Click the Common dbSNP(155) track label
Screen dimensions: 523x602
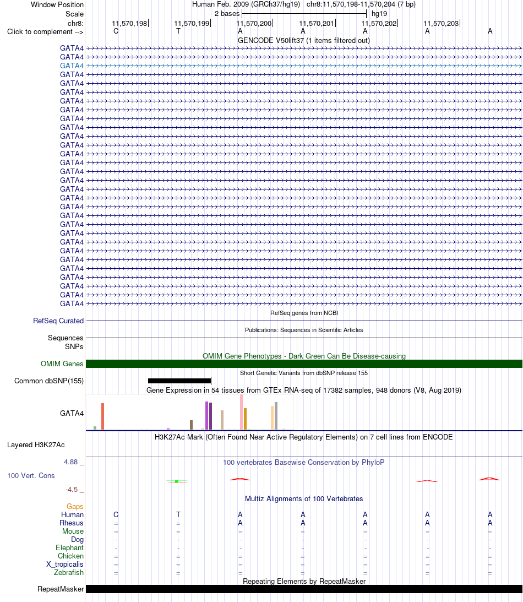(49, 381)
